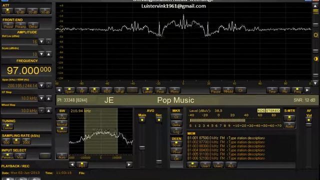This screenshot has width=320, height=180.
Task: Select the Normal bandwidth filter
Action: click(62, 123)
